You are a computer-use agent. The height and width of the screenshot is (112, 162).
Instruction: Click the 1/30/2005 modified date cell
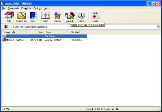(x=78, y=40)
